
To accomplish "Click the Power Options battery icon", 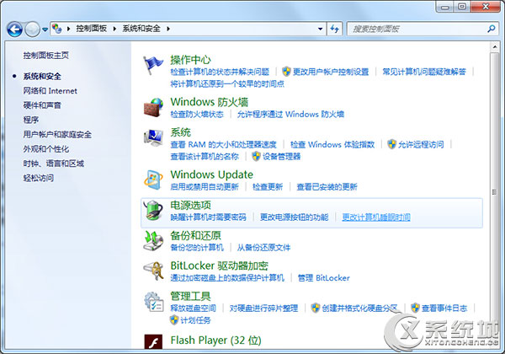I will 153,210.
